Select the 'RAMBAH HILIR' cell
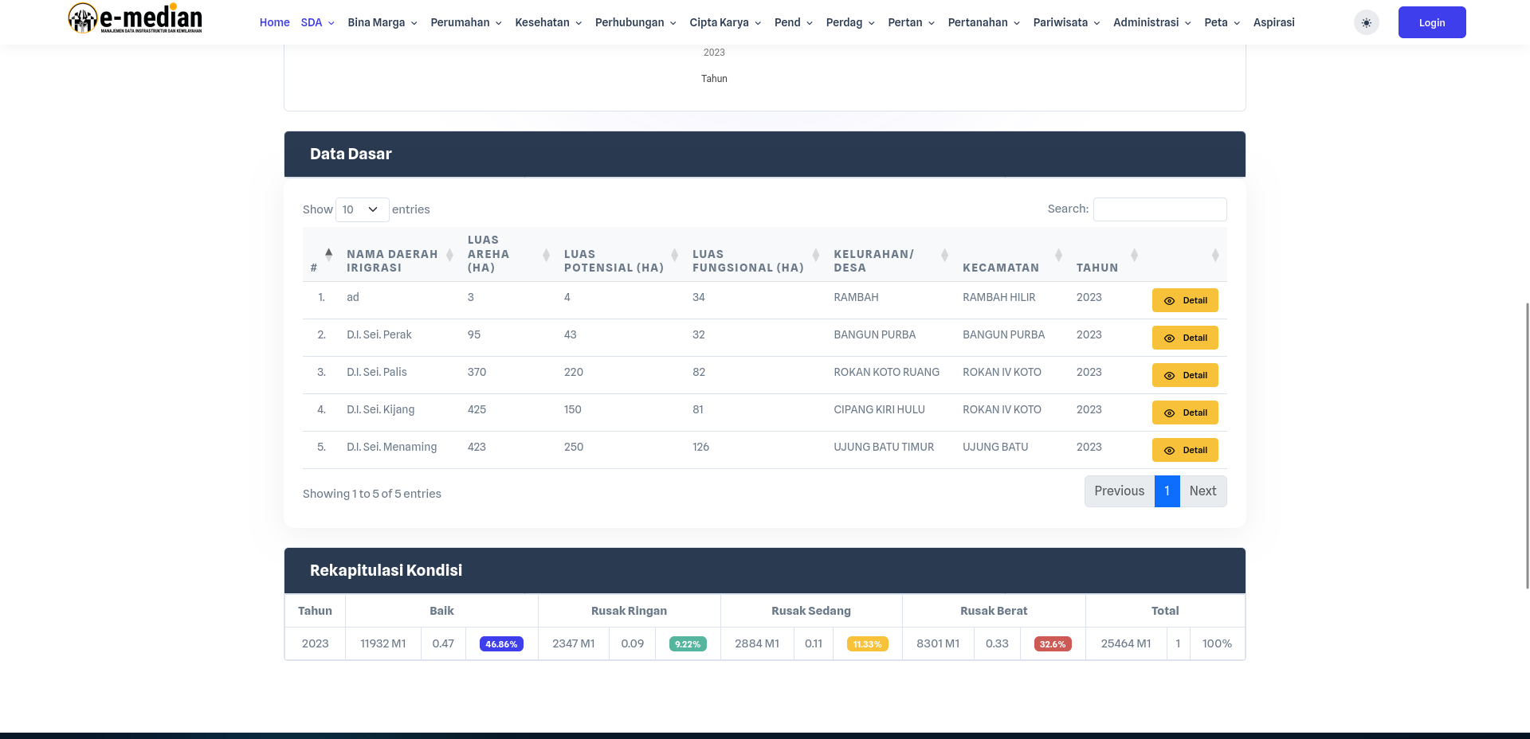 998,297
